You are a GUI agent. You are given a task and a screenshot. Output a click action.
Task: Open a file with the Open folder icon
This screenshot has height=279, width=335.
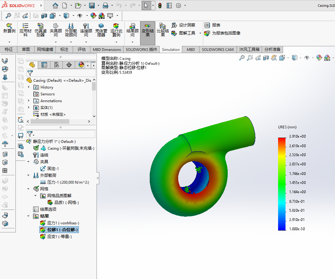[78, 6]
